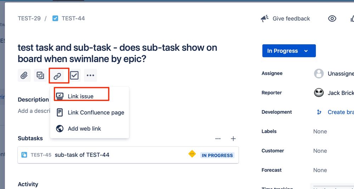Click the yellow medium priority icon on TEST-45
The image size is (354, 189).
click(x=192, y=154)
